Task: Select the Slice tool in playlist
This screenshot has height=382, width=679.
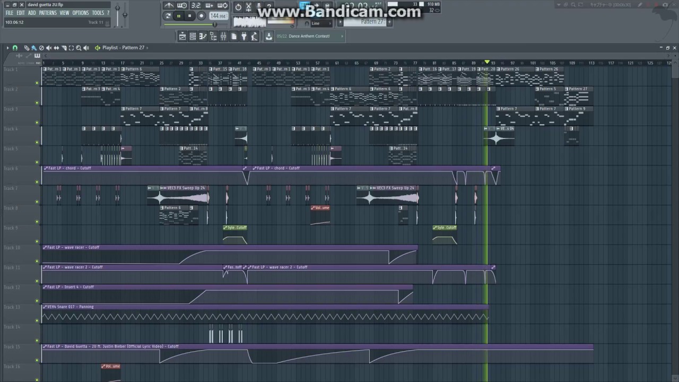Action: (x=64, y=48)
